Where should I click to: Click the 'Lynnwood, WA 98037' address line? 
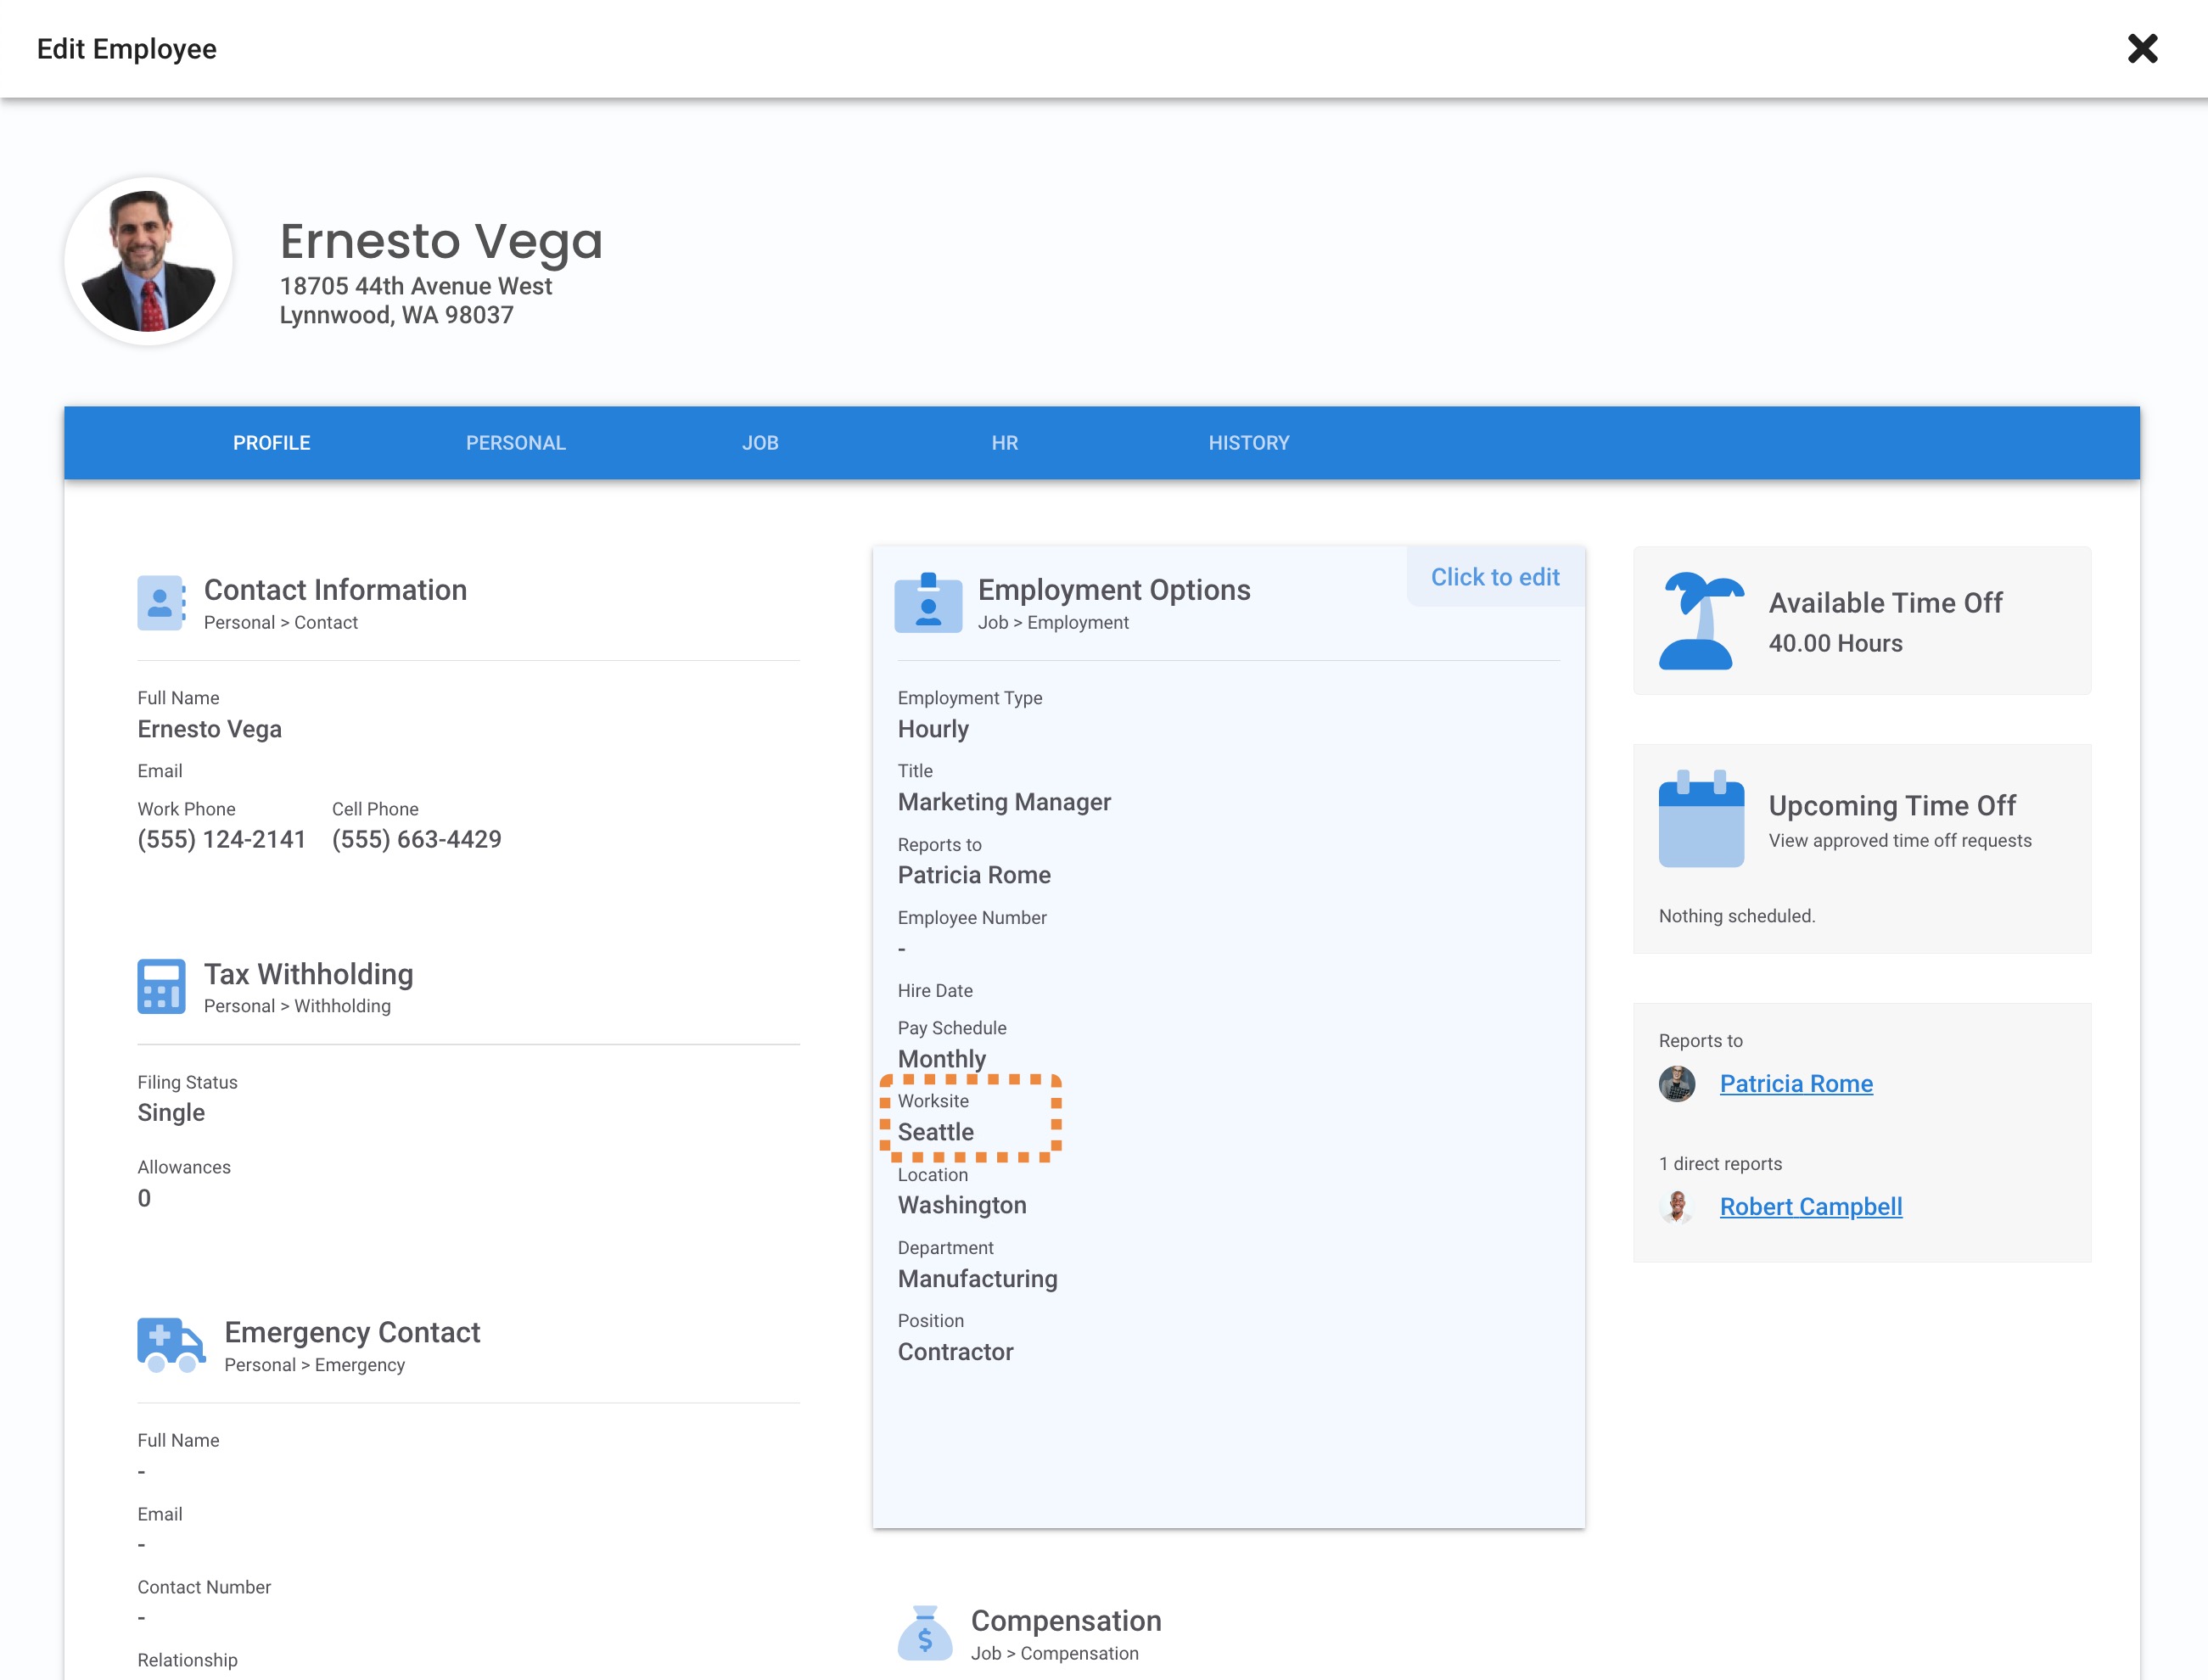tap(397, 315)
